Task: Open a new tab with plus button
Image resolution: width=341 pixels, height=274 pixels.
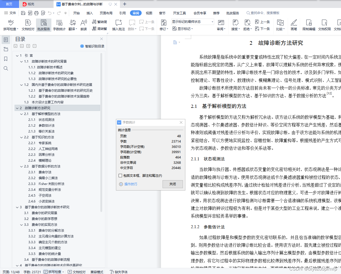Action: [x=125, y=4]
